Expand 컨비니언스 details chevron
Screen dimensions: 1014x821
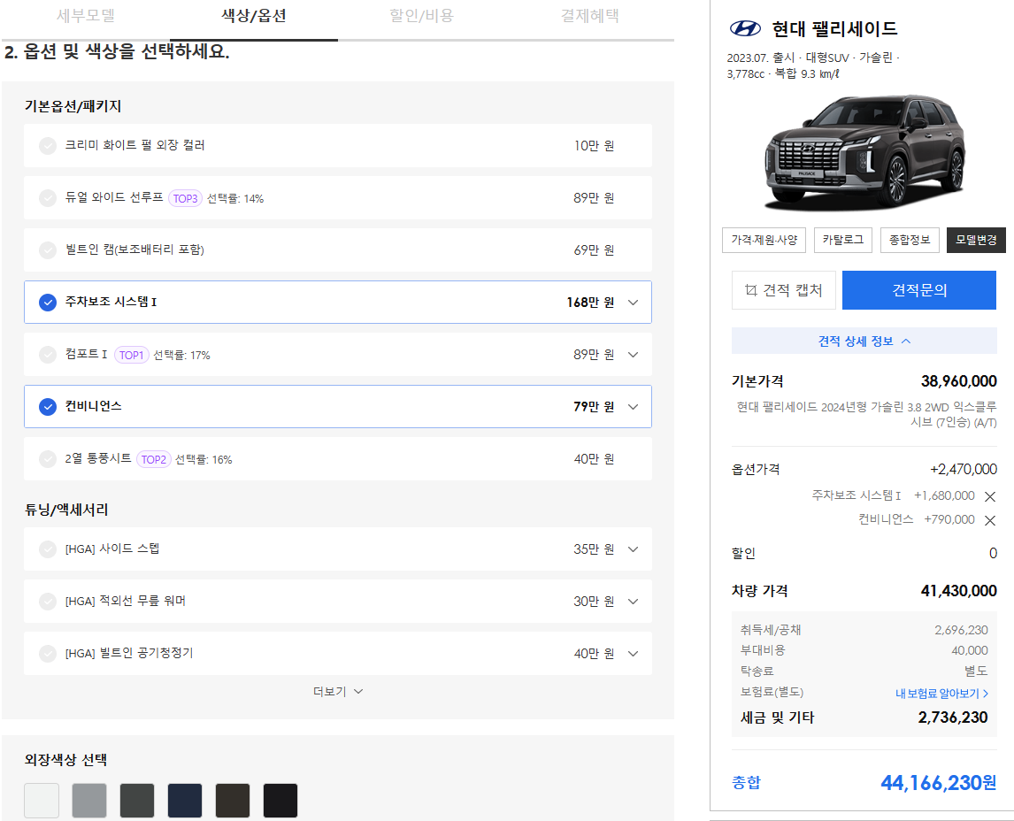pos(634,407)
